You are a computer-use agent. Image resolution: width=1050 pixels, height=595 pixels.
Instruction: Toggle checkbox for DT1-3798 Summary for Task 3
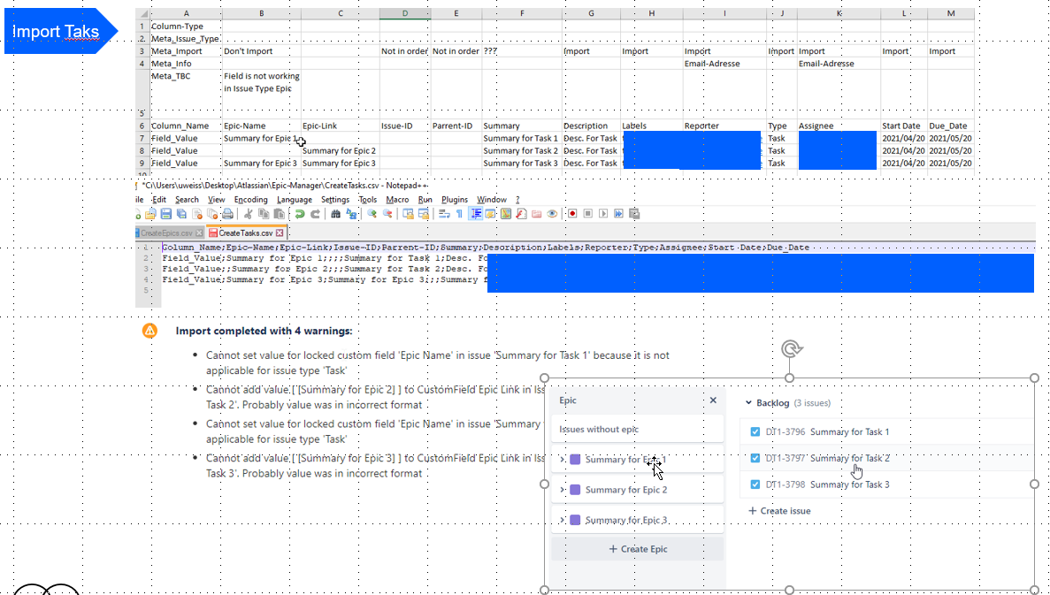(x=755, y=484)
